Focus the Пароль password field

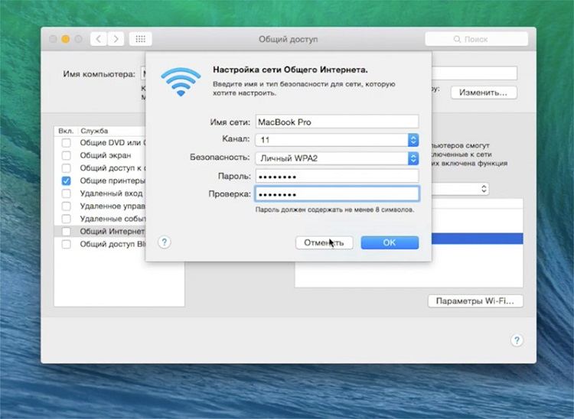[336, 176]
